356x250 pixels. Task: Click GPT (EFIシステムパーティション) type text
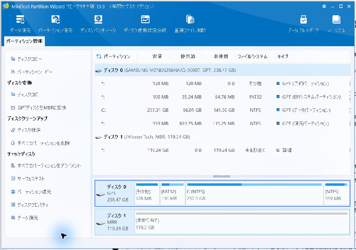coord(311,97)
